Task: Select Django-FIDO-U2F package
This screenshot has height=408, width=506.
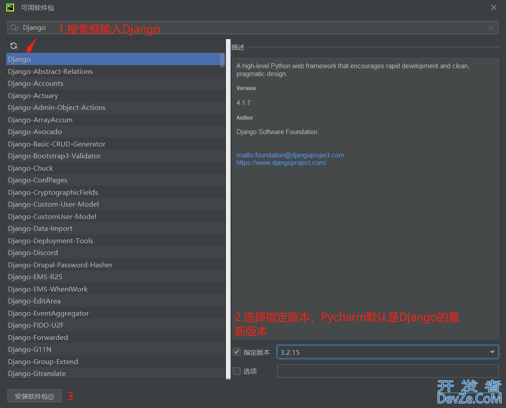Action: tap(115, 325)
